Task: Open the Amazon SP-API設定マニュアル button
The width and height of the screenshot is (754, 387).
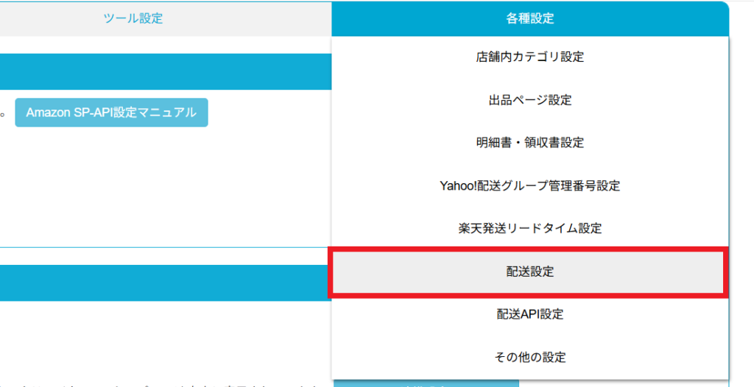Action: click(x=111, y=113)
